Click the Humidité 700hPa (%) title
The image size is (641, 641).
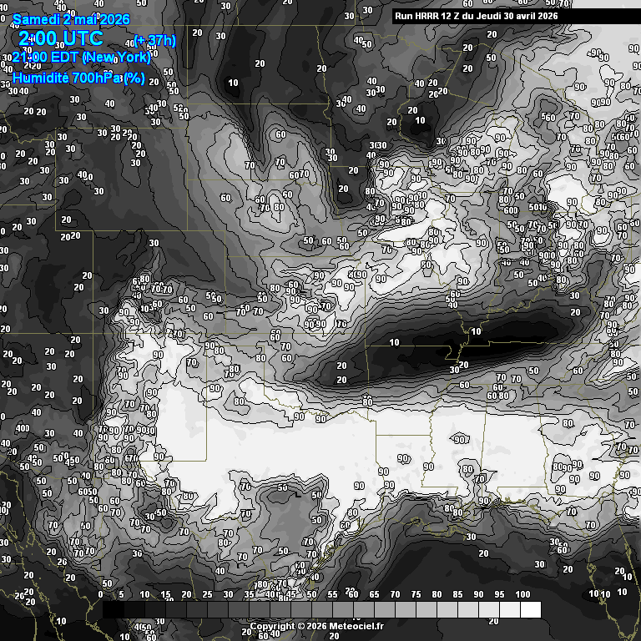pyautogui.click(x=78, y=78)
